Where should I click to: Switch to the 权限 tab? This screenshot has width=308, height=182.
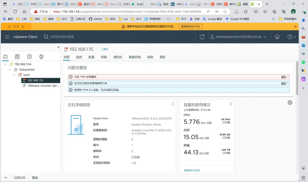pyautogui.click(x=104, y=57)
